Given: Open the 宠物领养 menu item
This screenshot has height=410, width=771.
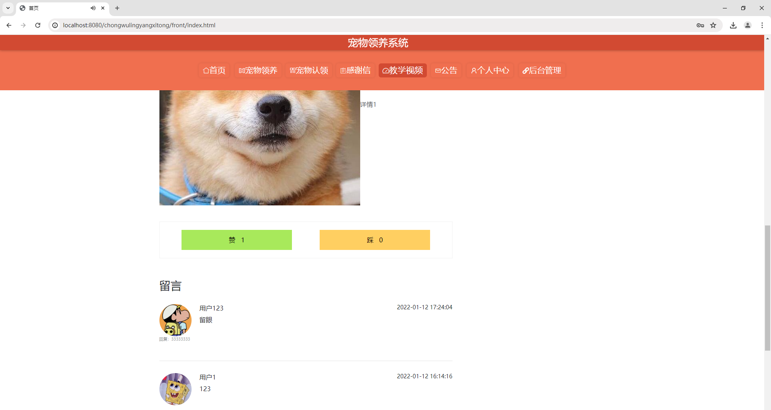Looking at the screenshot, I should 258,71.
